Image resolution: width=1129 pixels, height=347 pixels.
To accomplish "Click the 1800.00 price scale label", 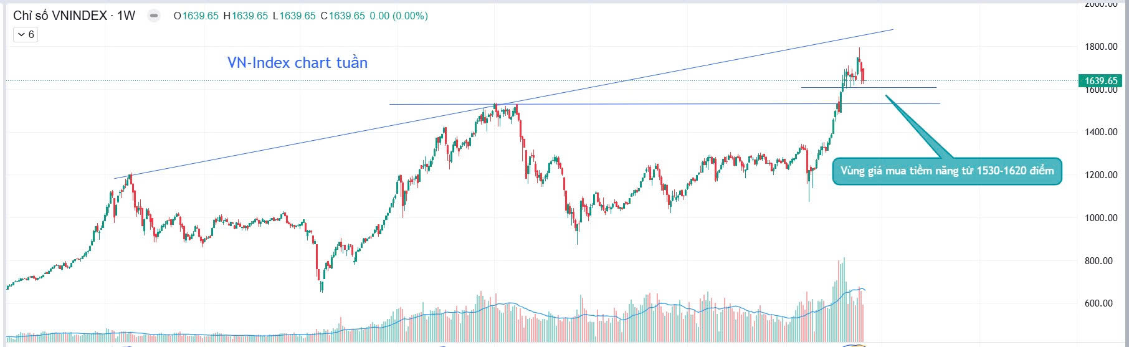I will tap(1101, 47).
